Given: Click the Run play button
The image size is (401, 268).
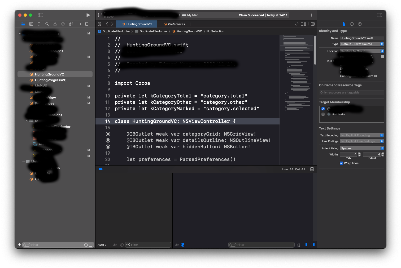Looking at the screenshot, I should (88, 15).
